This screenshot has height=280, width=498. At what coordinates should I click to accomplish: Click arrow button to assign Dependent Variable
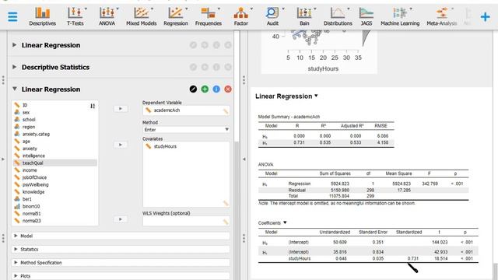click(x=121, y=109)
